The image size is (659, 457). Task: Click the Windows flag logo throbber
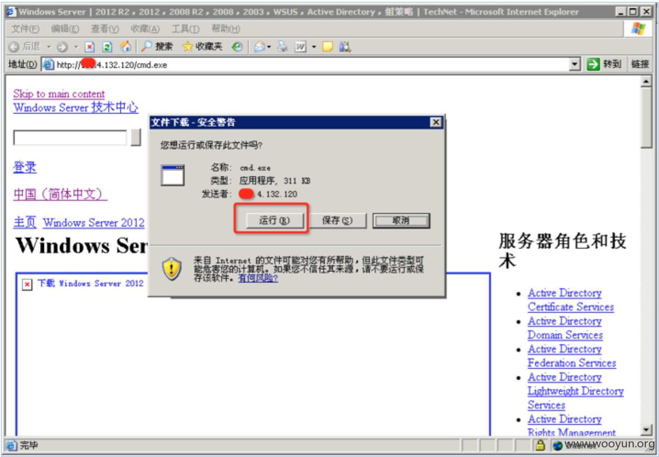[638, 29]
